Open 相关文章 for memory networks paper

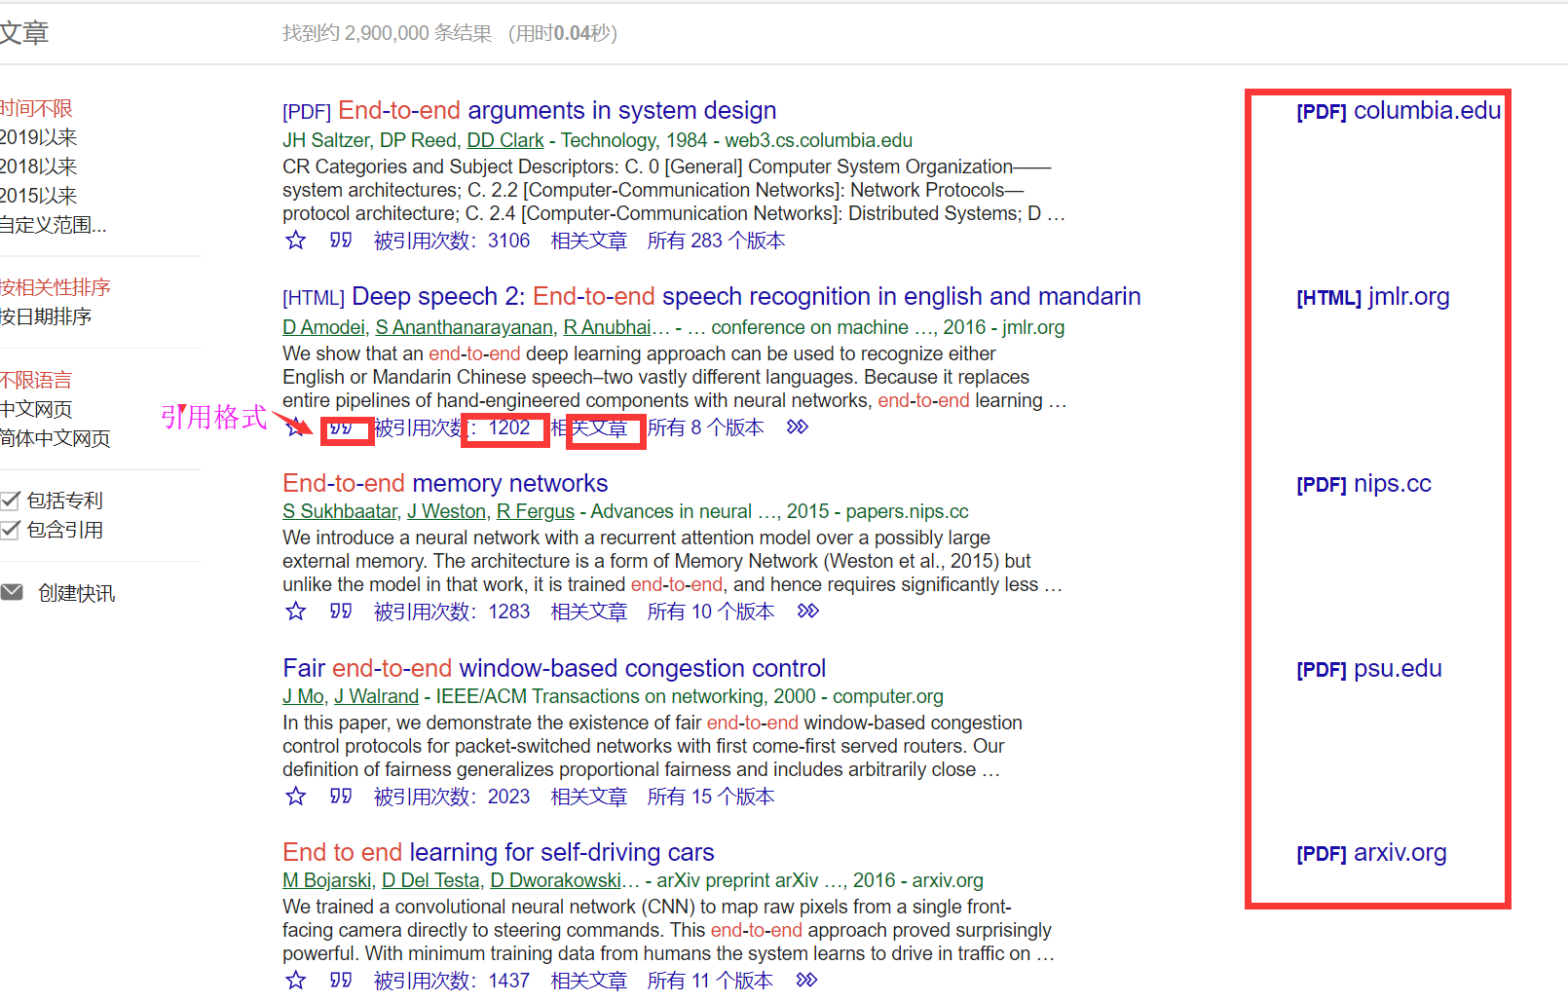(x=589, y=612)
